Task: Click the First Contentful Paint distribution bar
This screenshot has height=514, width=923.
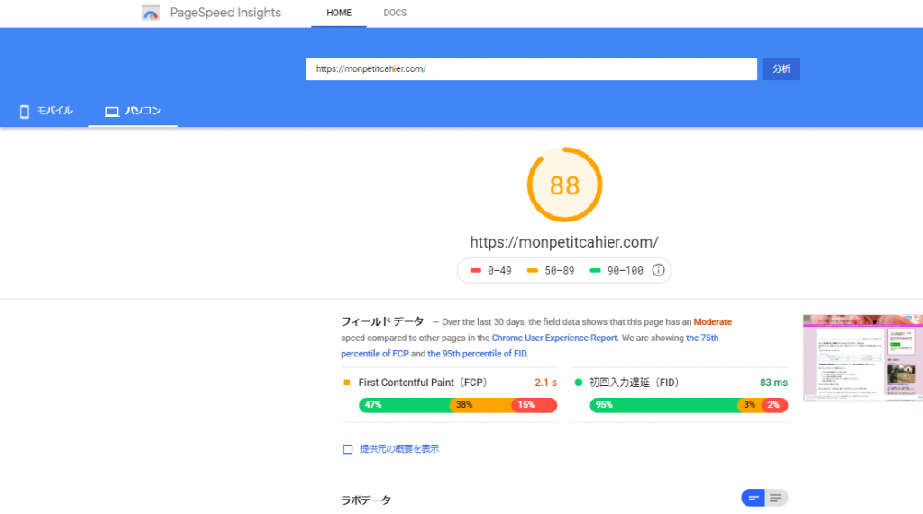Action: (x=458, y=405)
